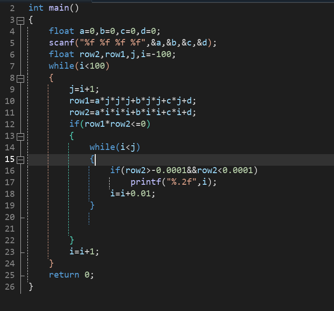Click the 'j=i+1;' statement

click(84, 89)
